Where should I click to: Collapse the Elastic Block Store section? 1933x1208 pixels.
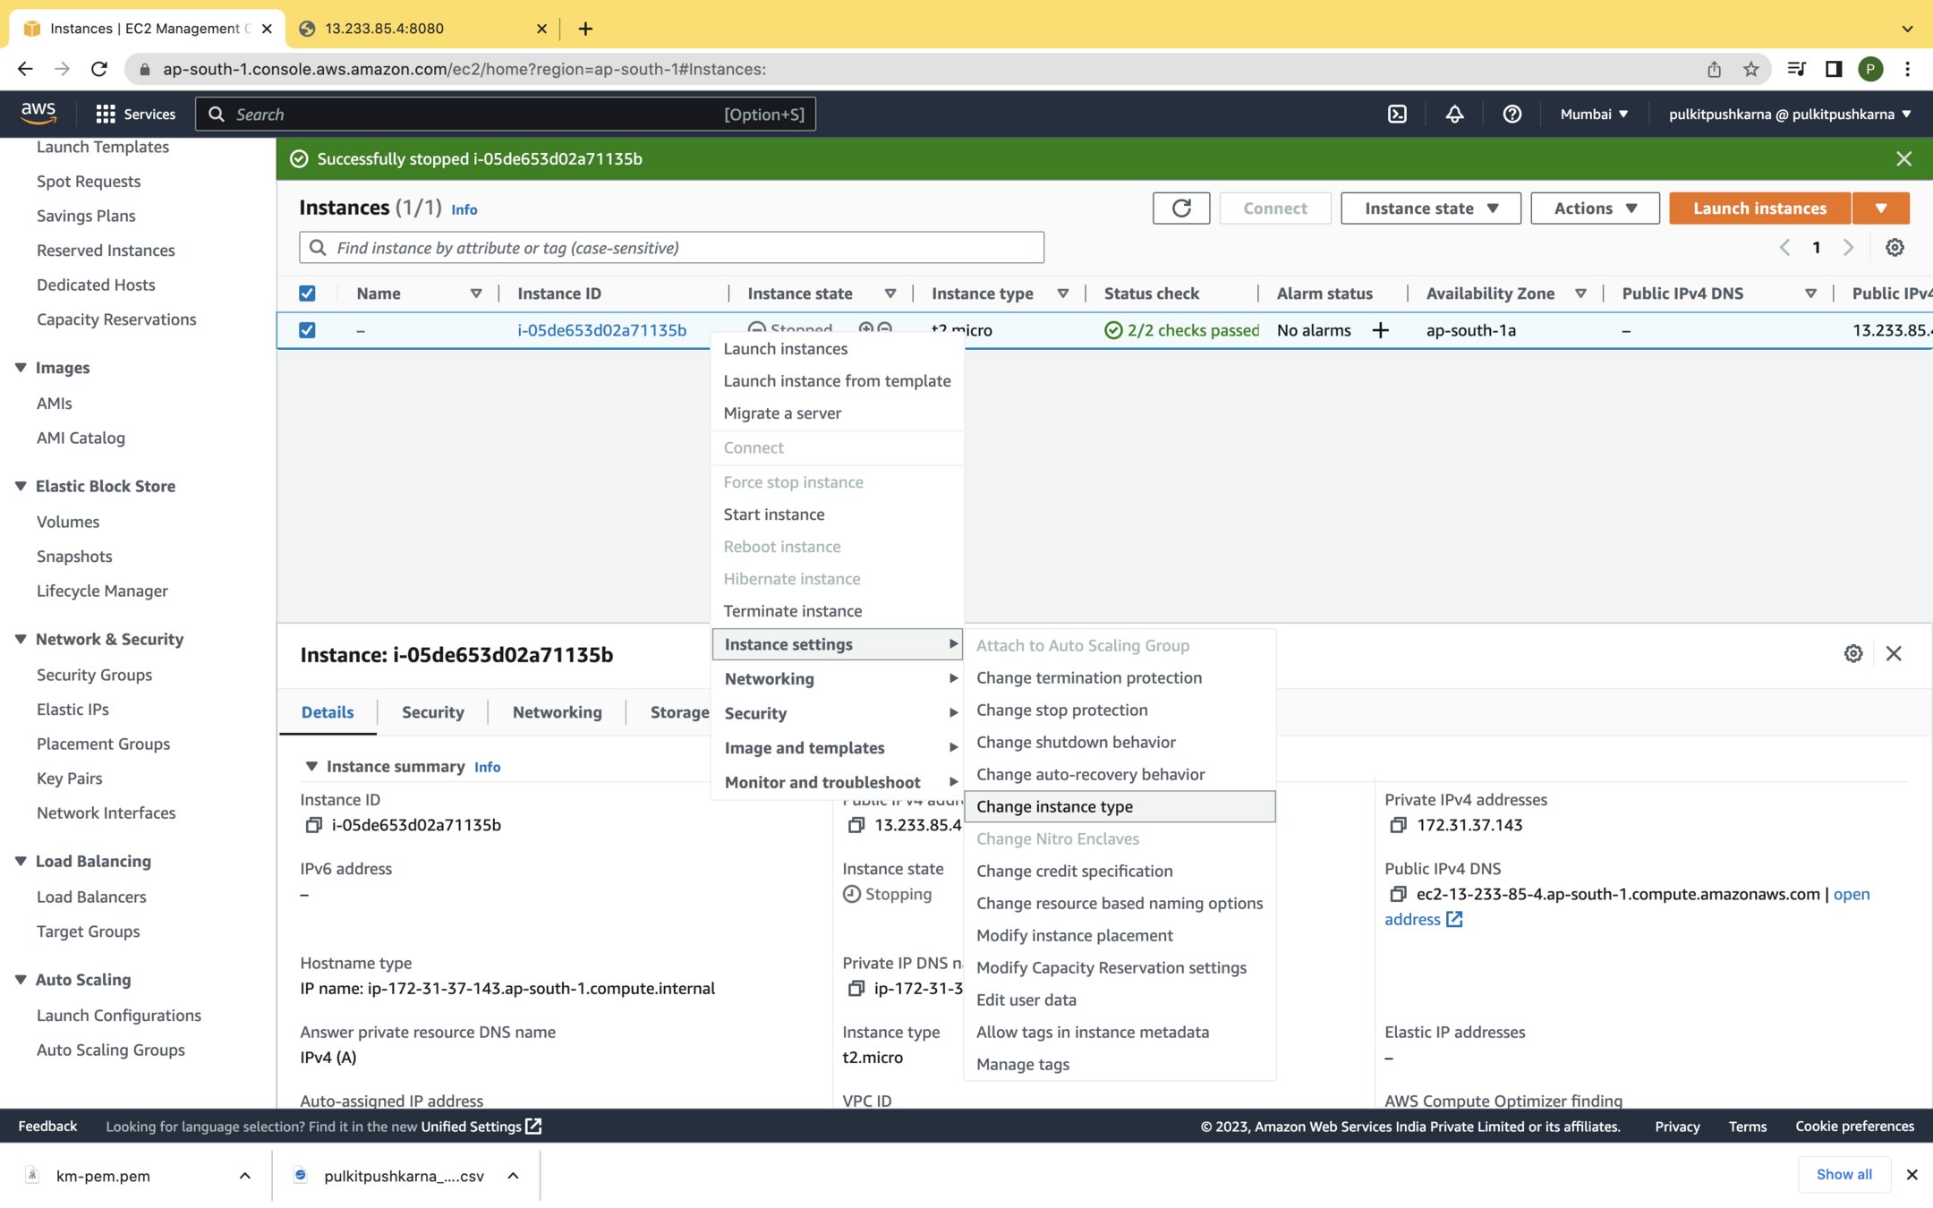coord(21,486)
